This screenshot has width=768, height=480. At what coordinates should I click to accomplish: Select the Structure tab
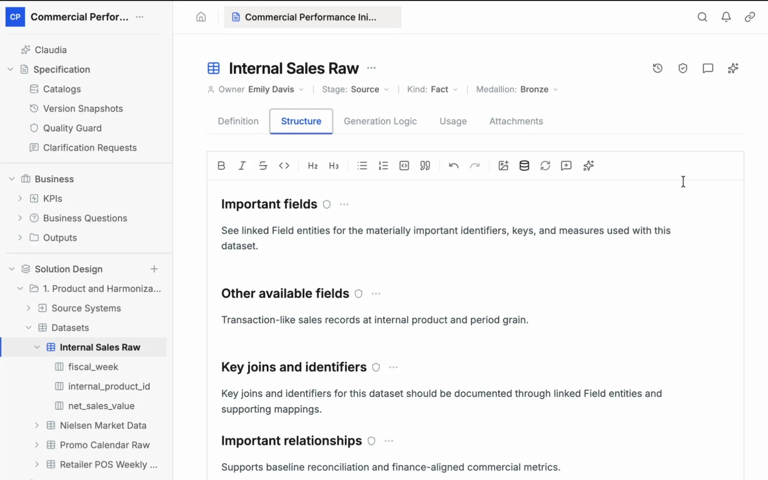pos(301,121)
